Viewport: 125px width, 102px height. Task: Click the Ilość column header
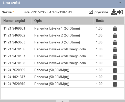pyautogui.click(x=102, y=21)
